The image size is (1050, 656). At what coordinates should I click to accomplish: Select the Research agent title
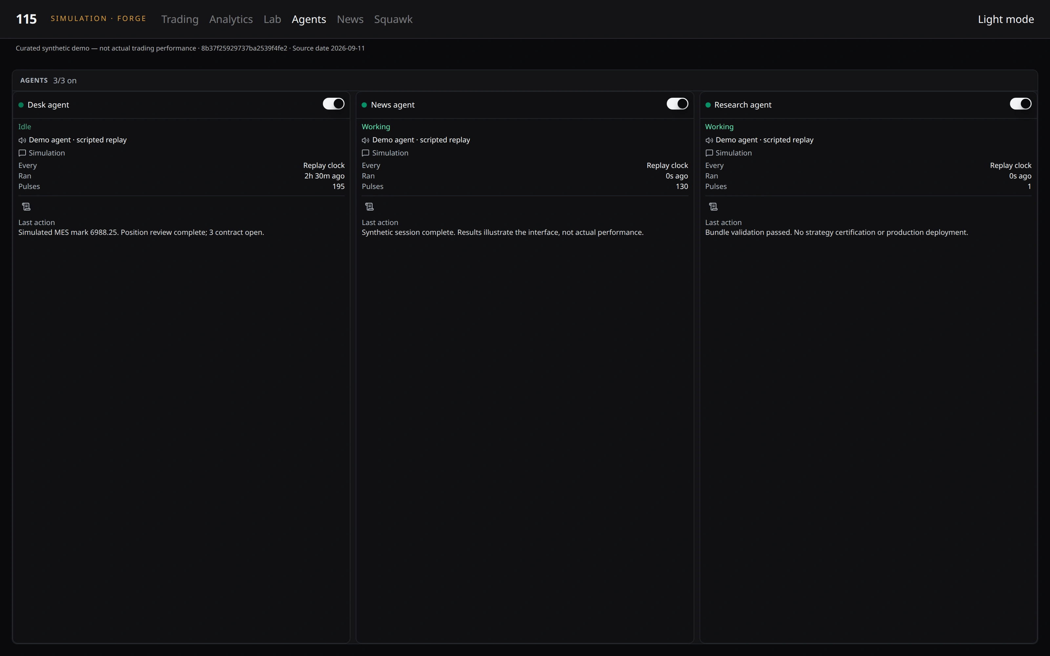[743, 105]
